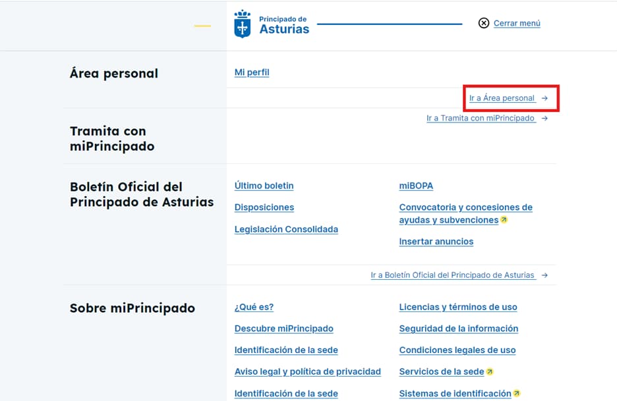Select Disposiciones link

tap(264, 207)
